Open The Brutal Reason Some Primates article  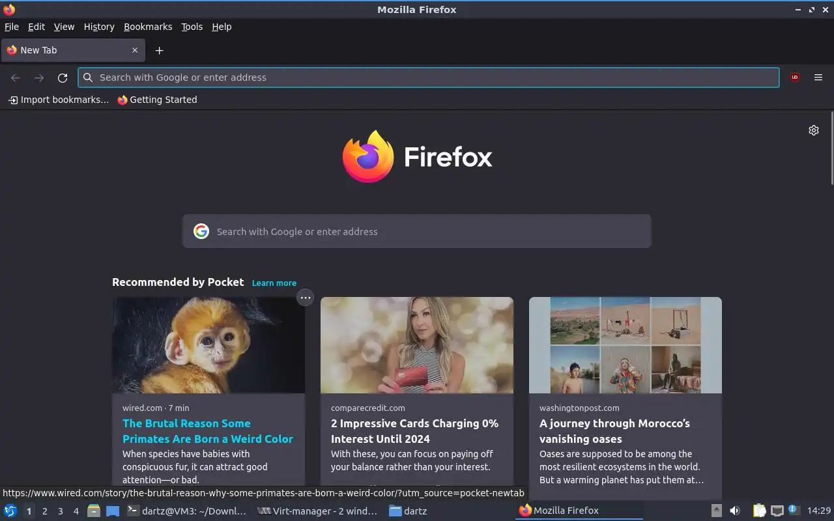click(208, 431)
